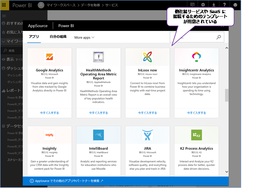The image size is (276, 188).
Task: Get Insightcentr Analytics via 今すぐ入手する
Action: 196,113
